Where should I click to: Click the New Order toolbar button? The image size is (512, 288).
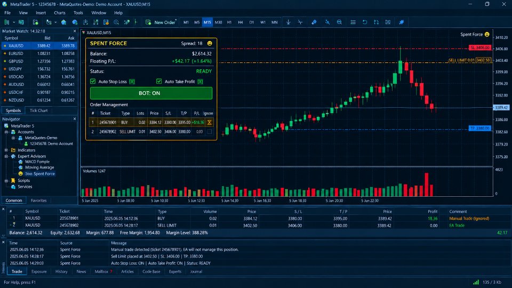click(x=161, y=22)
